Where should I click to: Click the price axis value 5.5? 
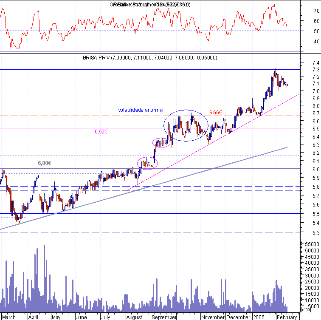point(316,214)
